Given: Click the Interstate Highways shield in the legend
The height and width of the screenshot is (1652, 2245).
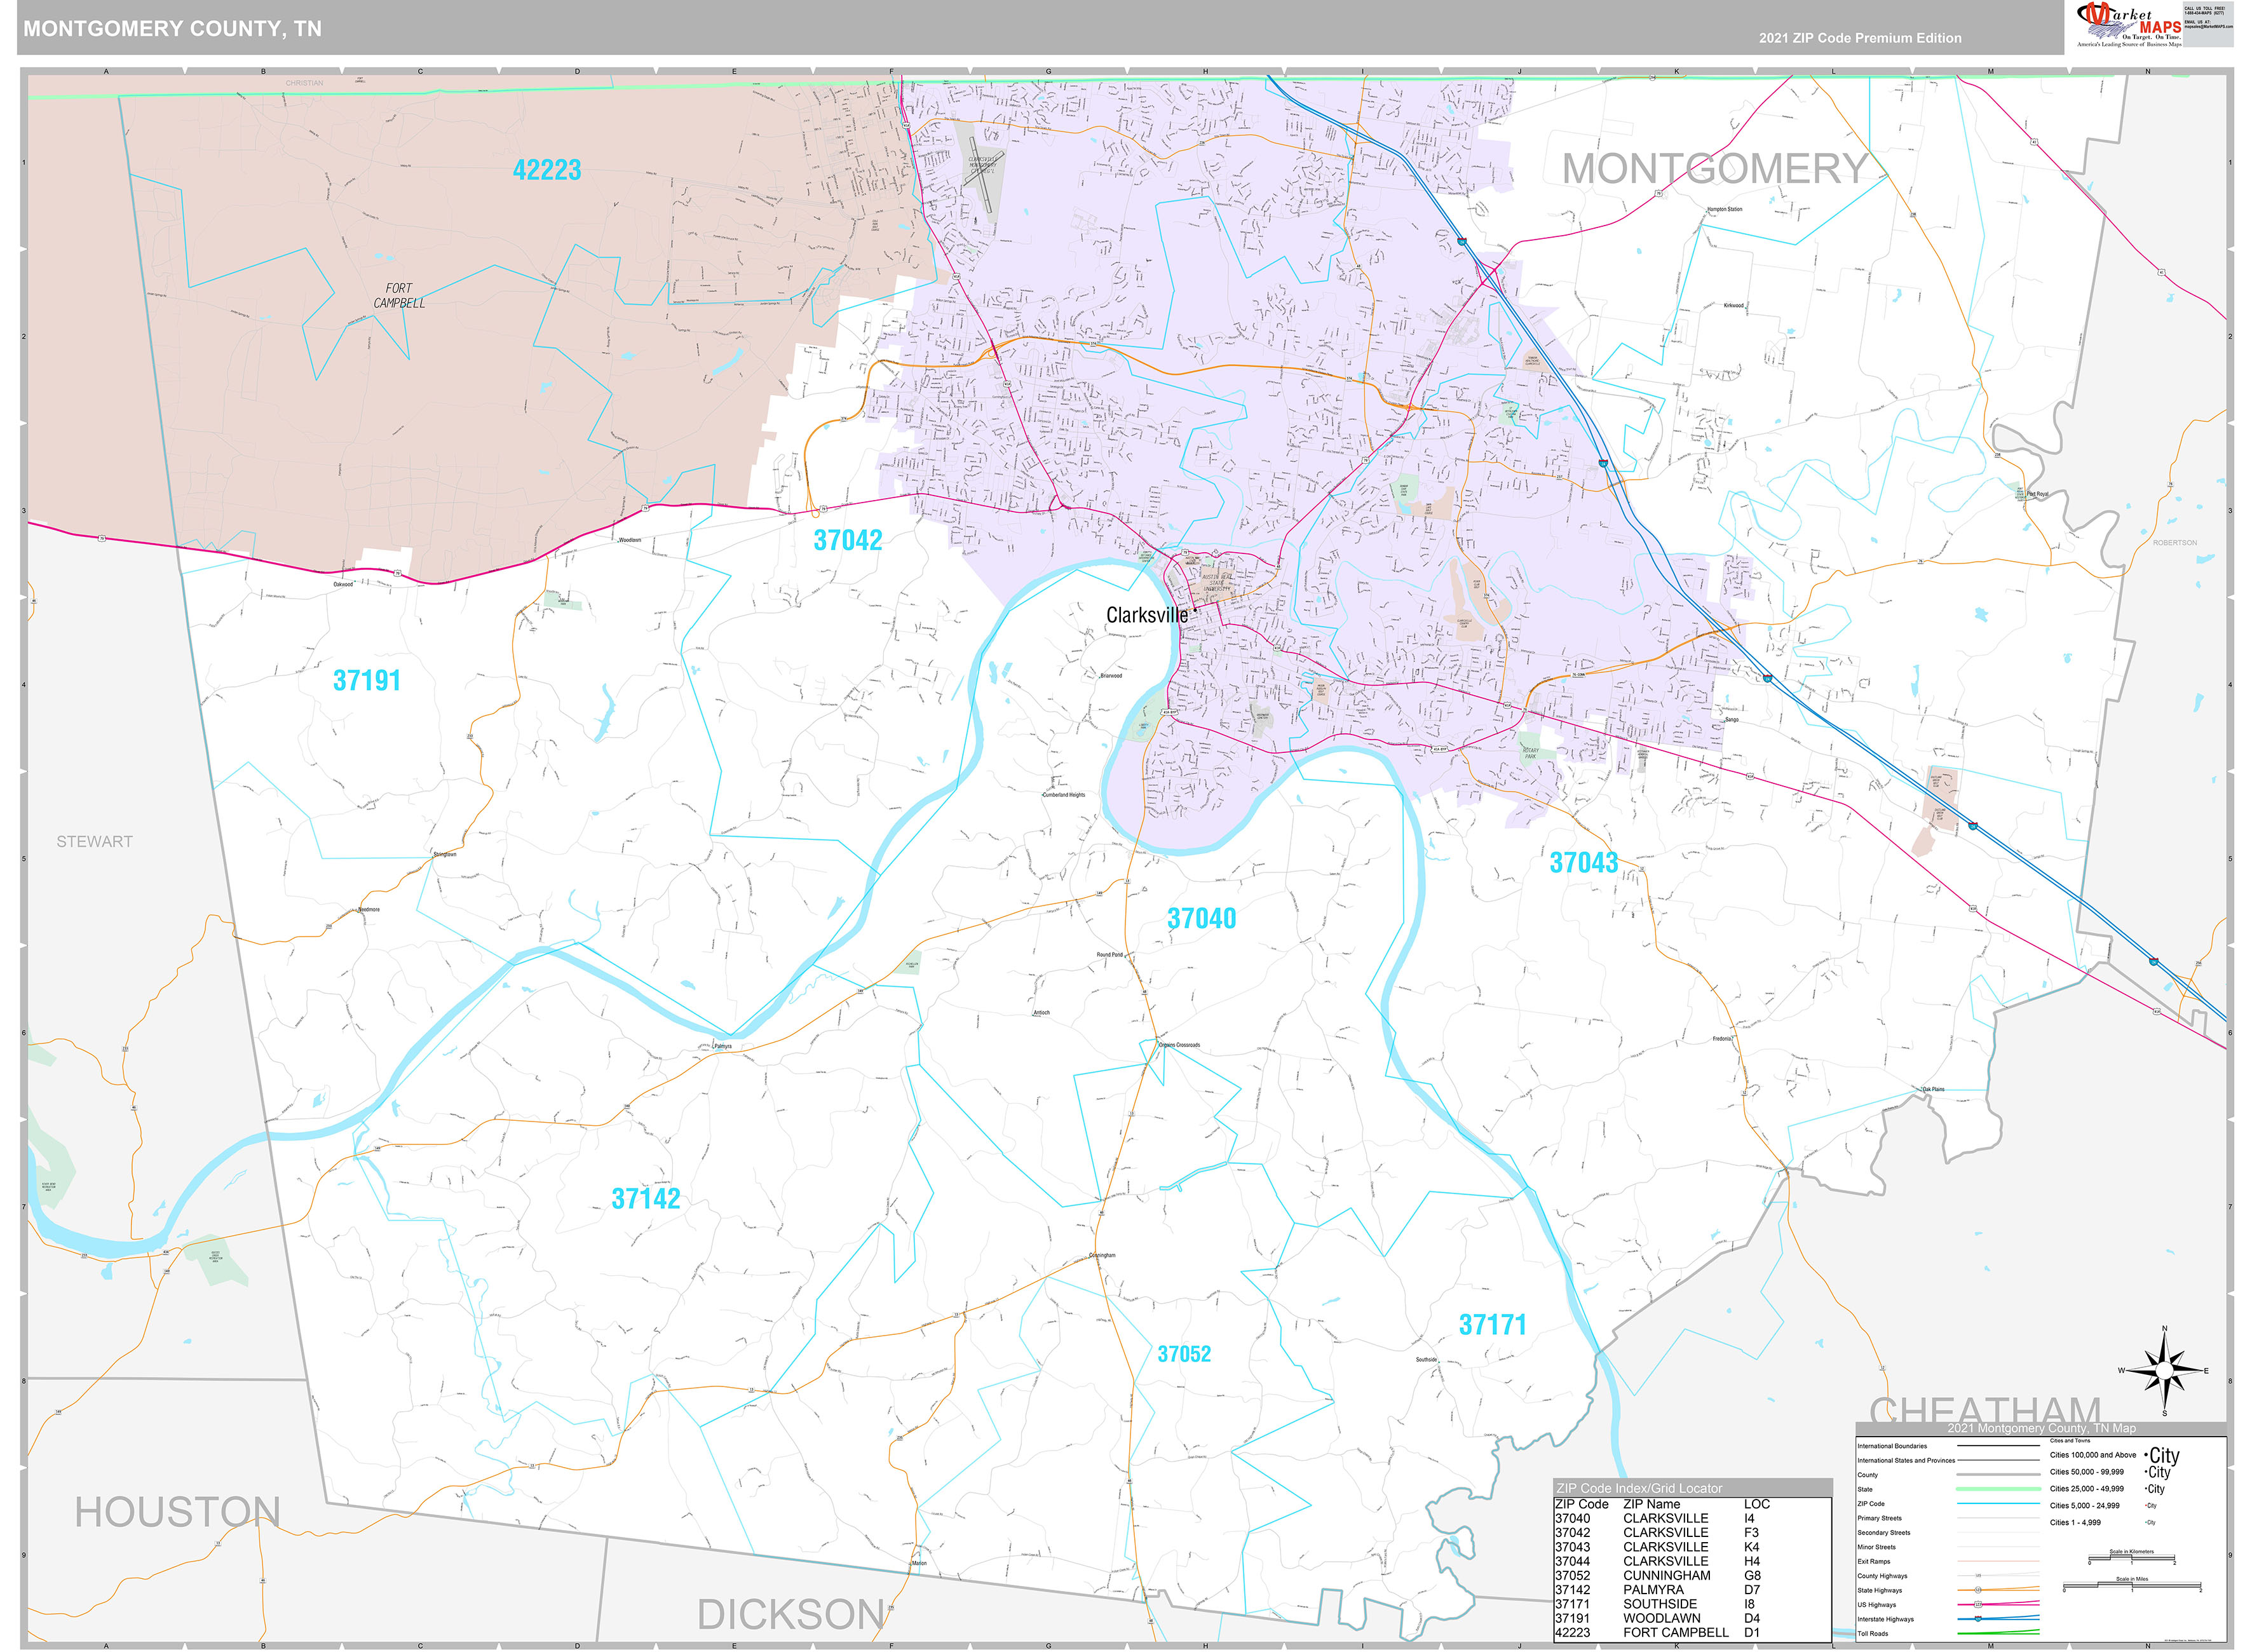Looking at the screenshot, I should pos(1978,1619).
